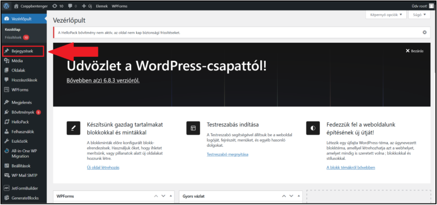
Task: Open the Súgó help dropdown
Action: pyautogui.click(x=419, y=15)
